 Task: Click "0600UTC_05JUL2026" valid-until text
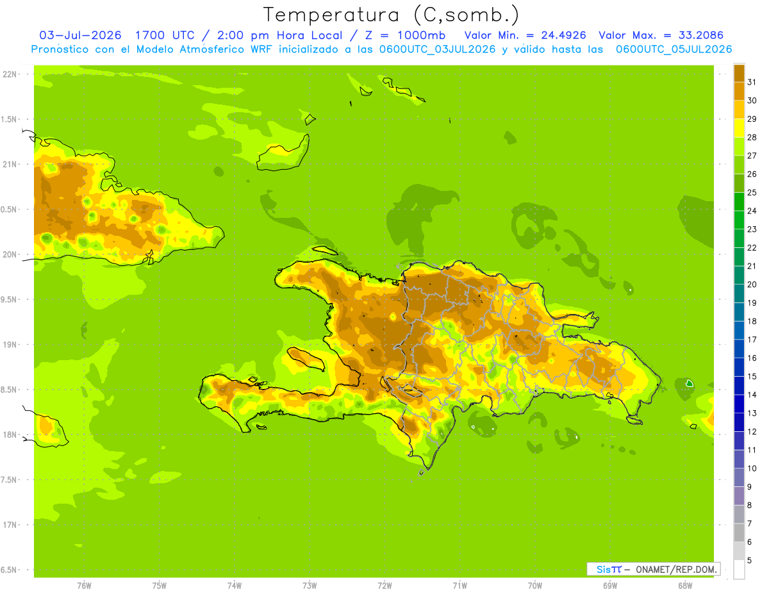pyautogui.click(x=674, y=49)
